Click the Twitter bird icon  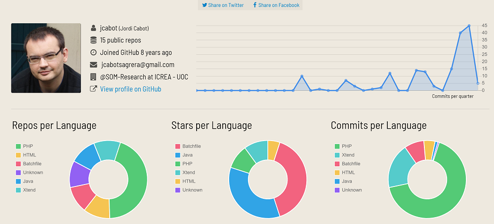[x=205, y=5]
